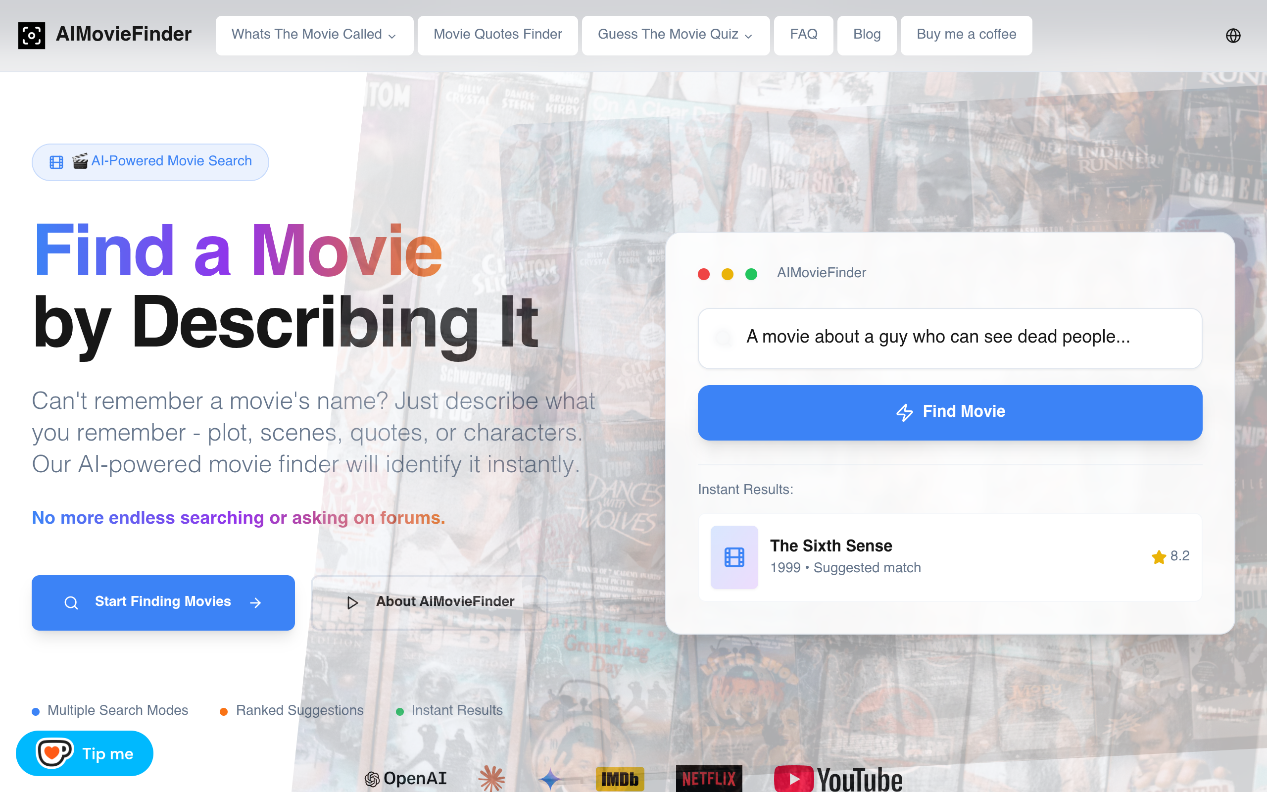Click the IMDb logo
Viewport: 1267px width, 792px height.
(620, 780)
